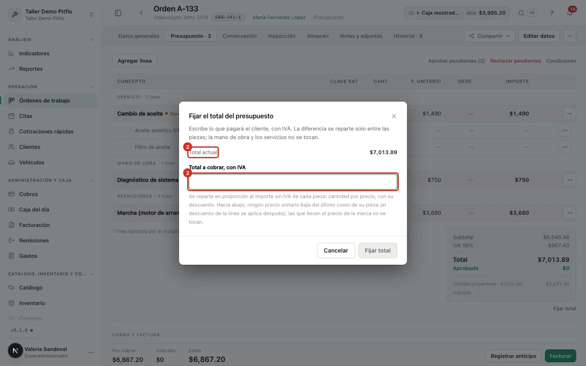Collapse the ANÁLISIS sidebar section

(91, 40)
